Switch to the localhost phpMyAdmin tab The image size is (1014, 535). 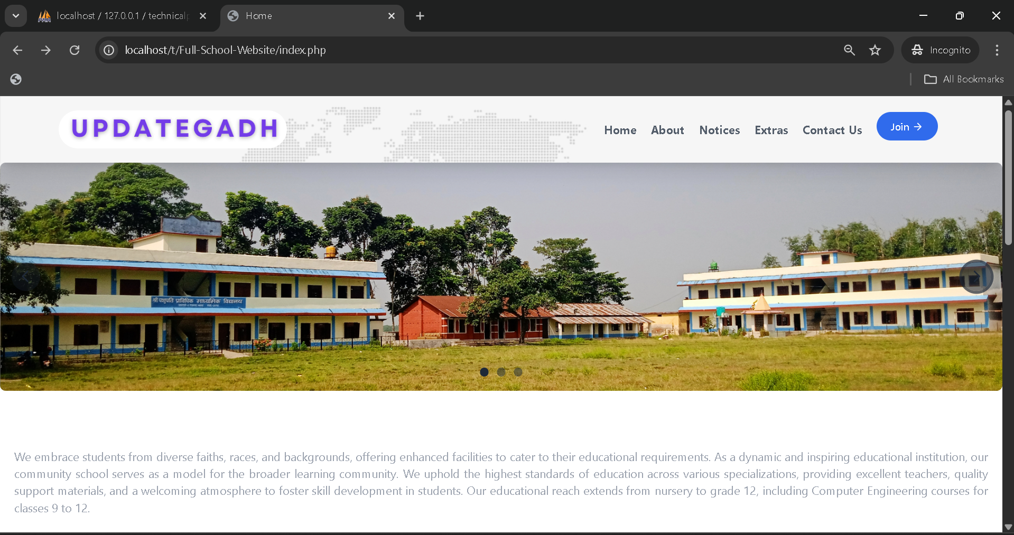pos(123,16)
